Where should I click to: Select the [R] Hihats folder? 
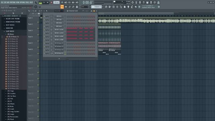click(x=11, y=104)
